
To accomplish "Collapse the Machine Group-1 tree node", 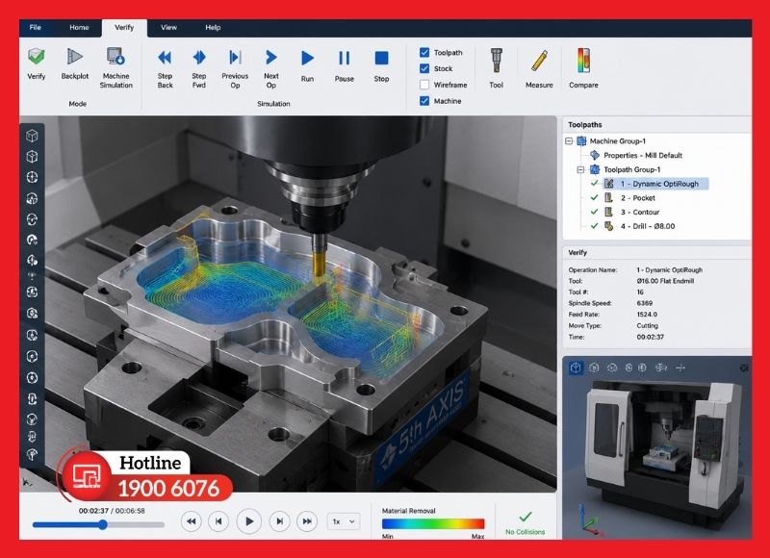I will coord(569,141).
